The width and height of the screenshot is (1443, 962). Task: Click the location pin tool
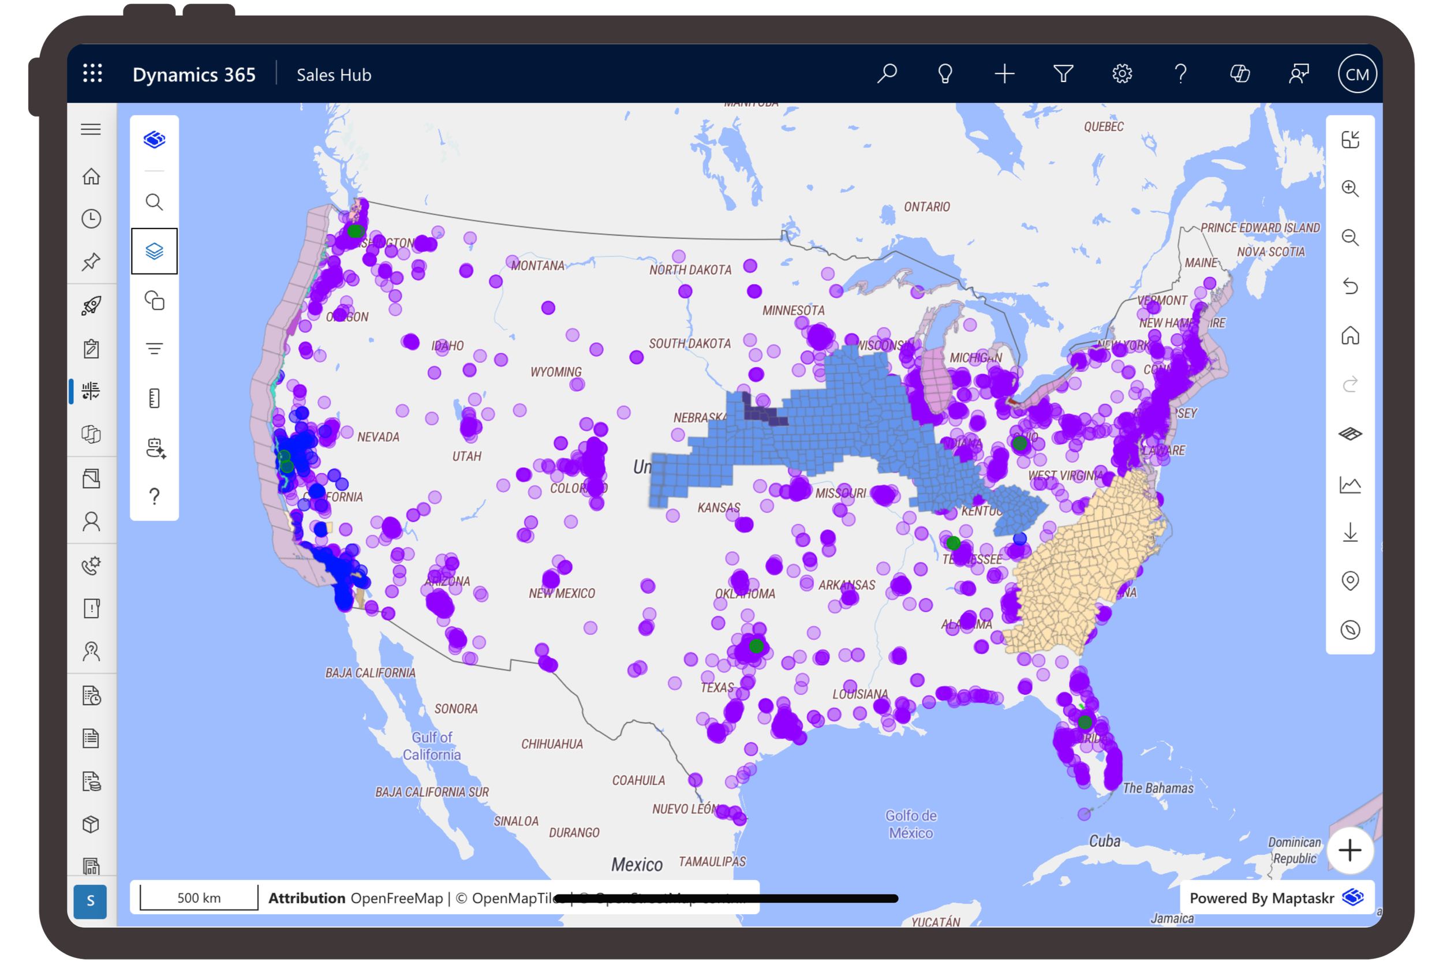(x=1349, y=581)
